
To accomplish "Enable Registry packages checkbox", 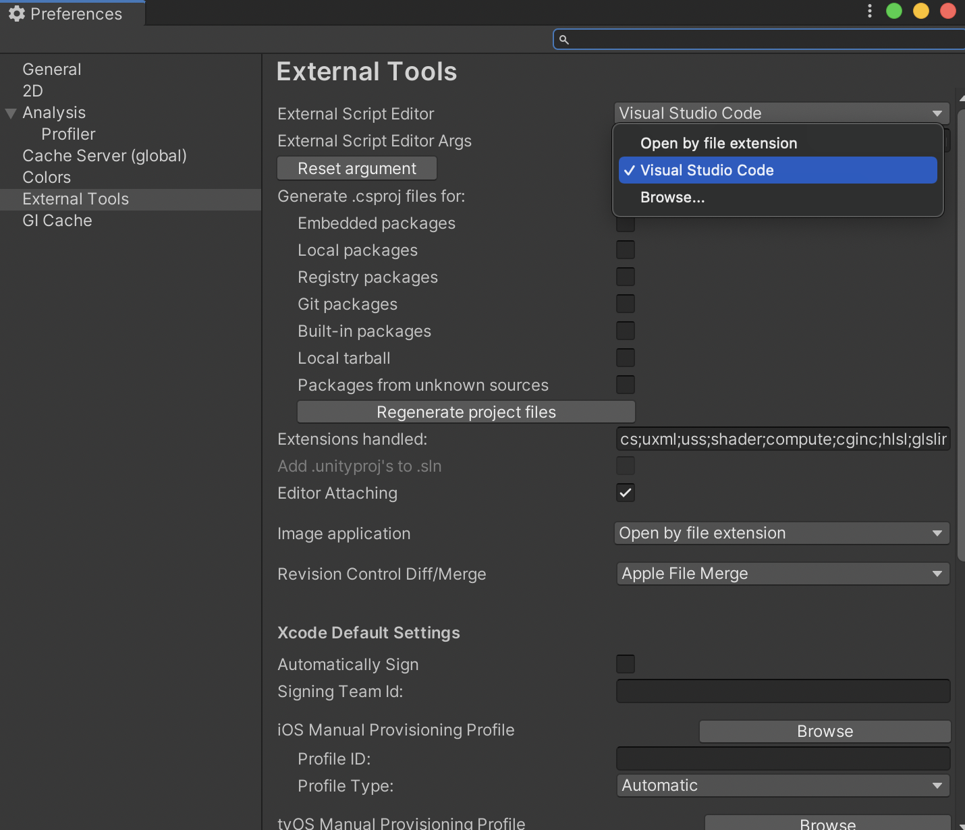I will pos(626,277).
